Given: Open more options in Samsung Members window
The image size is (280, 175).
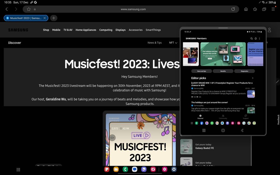Looking at the screenshot, I should 260,38.
